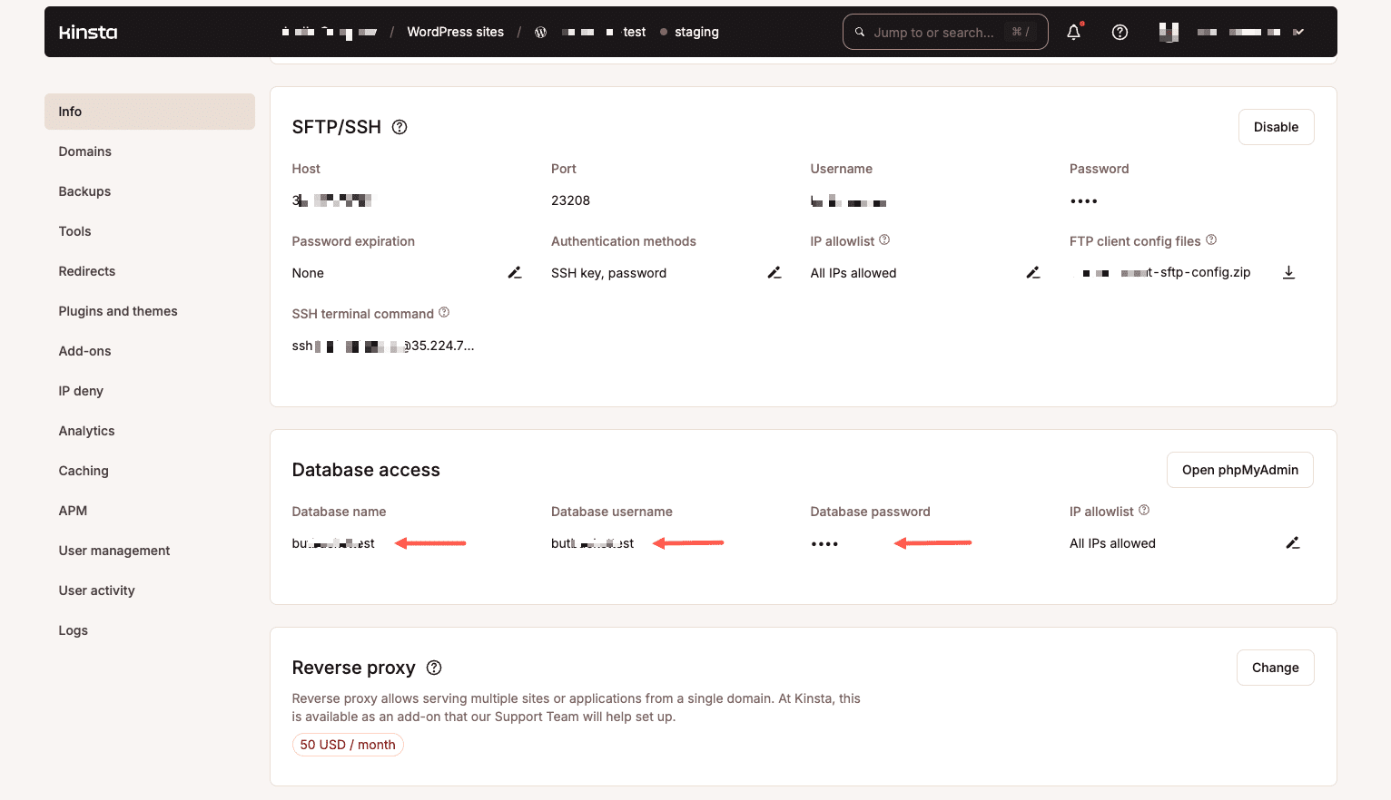The width and height of the screenshot is (1391, 800).
Task: Edit the database IP allowlist
Action: tap(1293, 542)
